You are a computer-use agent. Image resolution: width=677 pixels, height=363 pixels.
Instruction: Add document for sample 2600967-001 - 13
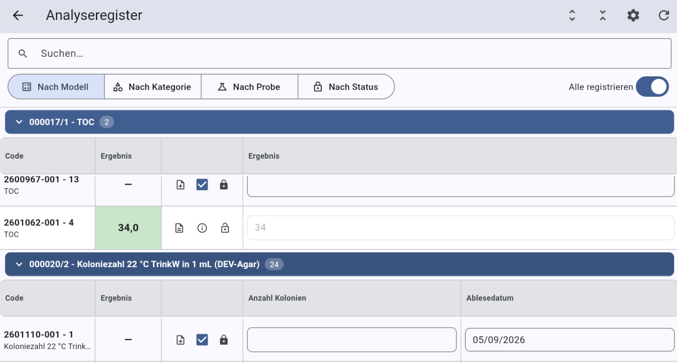(181, 185)
